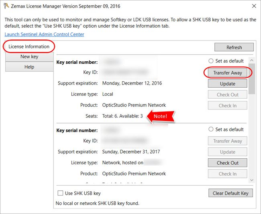Click the first OpticStudio Premium Network product text
261x214 pixels.
(134, 105)
